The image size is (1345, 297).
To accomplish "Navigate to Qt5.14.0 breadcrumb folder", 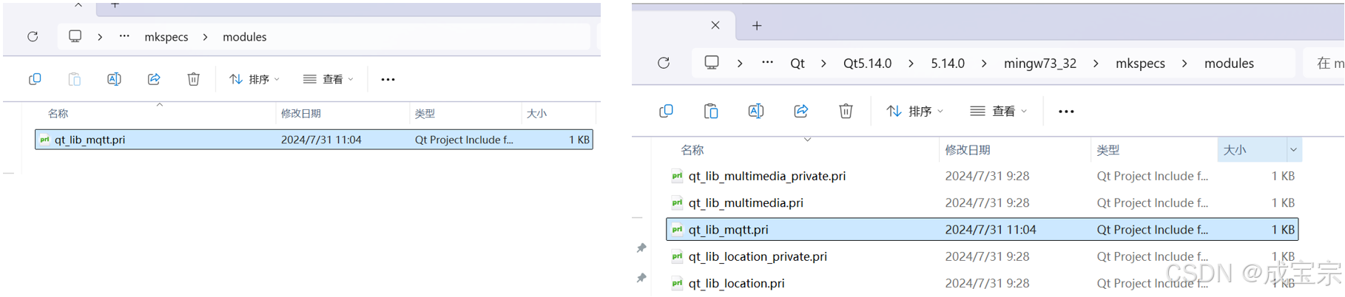I will pyautogui.click(x=867, y=64).
